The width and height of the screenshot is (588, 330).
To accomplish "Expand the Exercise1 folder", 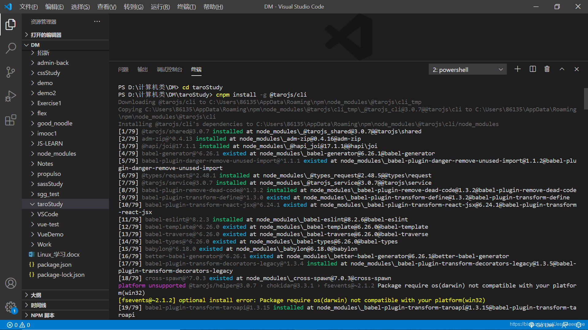I will 66,103.
